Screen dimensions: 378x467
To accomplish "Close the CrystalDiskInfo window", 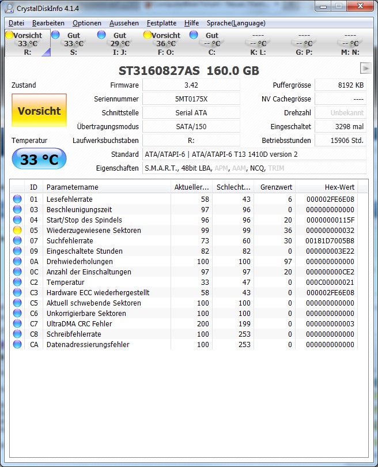I will (x=360, y=6).
